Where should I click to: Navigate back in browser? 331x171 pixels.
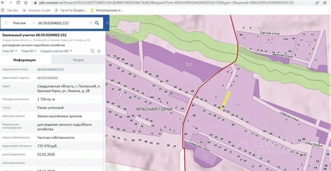tap(3, 3)
